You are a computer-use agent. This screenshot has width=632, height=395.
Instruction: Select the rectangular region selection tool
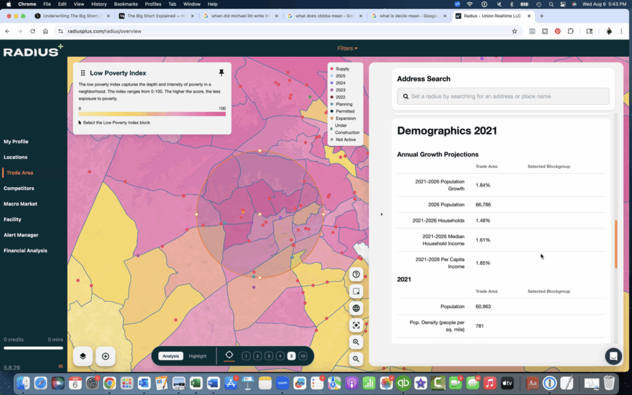356,291
